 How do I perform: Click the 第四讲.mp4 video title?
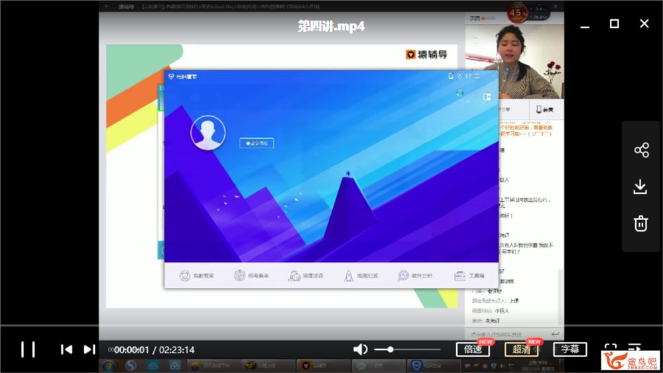click(x=331, y=27)
